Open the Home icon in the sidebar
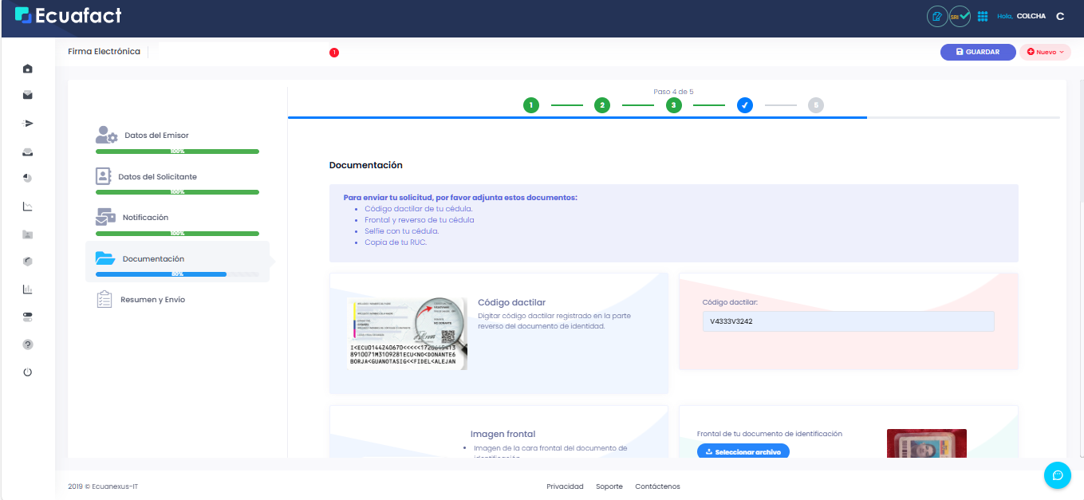 [27, 69]
